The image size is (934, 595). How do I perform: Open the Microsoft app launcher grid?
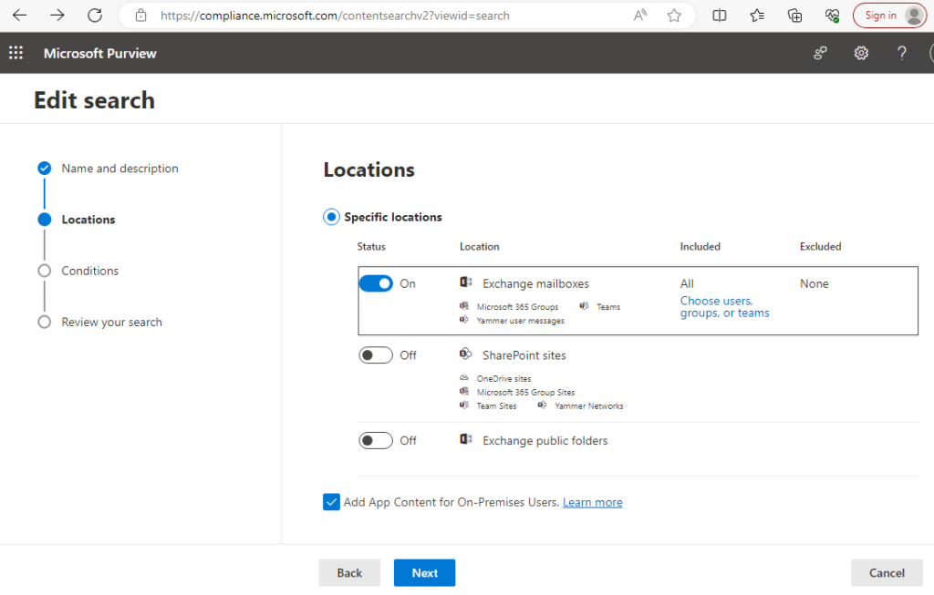click(x=16, y=53)
